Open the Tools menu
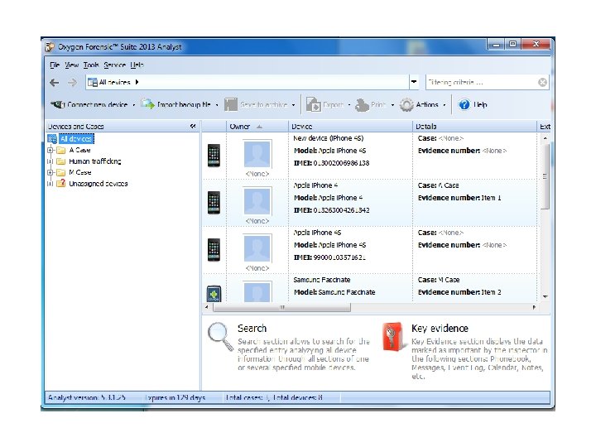This screenshot has height=447, width=596. point(91,65)
